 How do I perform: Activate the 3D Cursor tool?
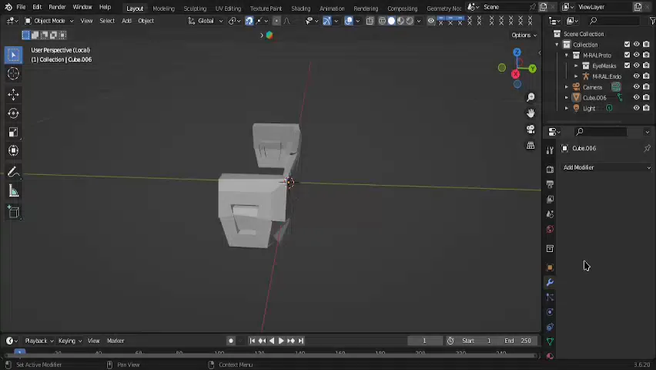click(13, 73)
